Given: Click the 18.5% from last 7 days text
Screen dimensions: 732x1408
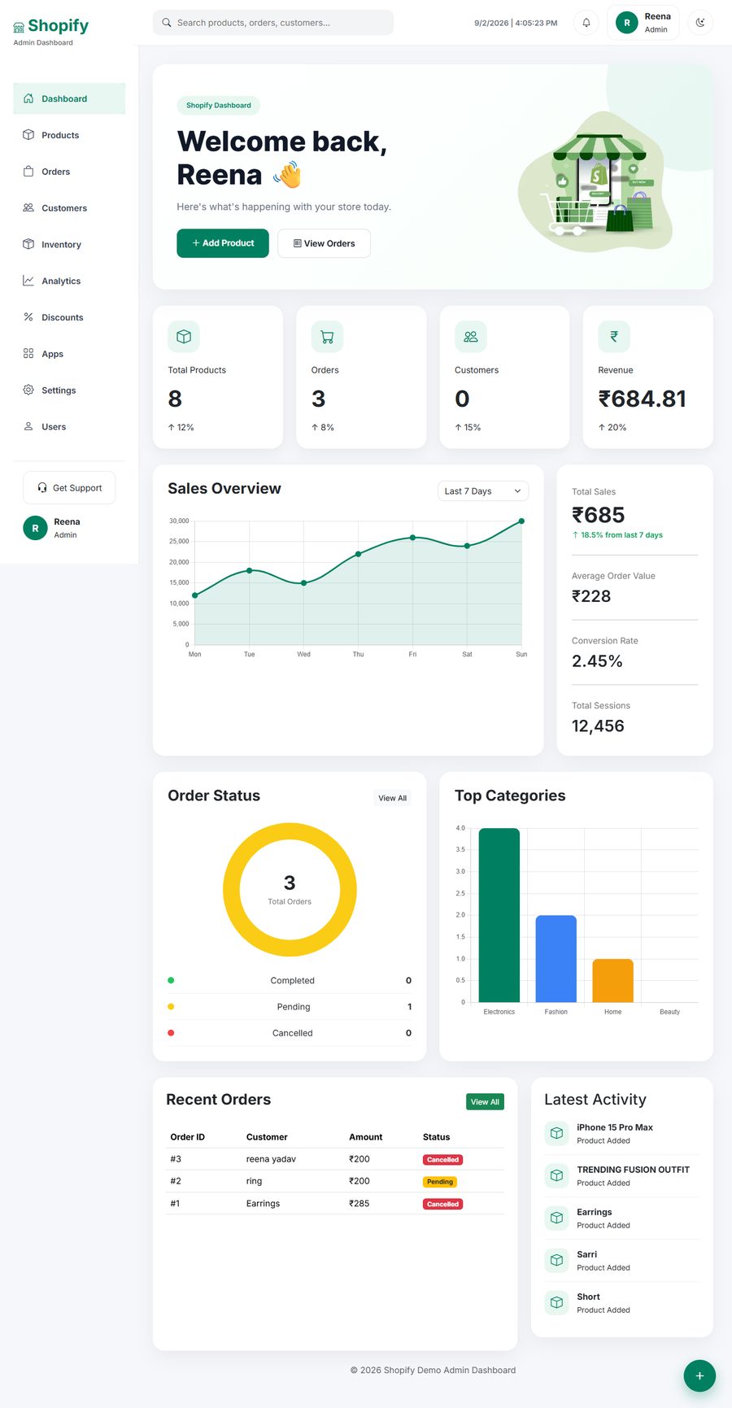Looking at the screenshot, I should tap(617, 535).
